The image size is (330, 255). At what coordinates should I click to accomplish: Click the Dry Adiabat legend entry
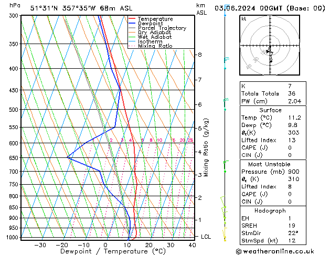click(x=150, y=33)
